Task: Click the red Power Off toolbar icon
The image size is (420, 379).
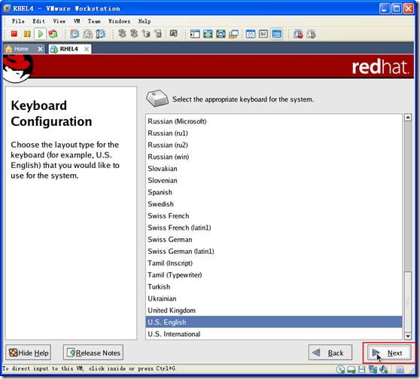Action: click(14, 34)
